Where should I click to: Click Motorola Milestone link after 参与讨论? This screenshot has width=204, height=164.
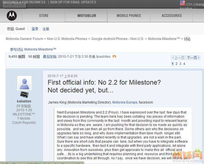click(40, 49)
